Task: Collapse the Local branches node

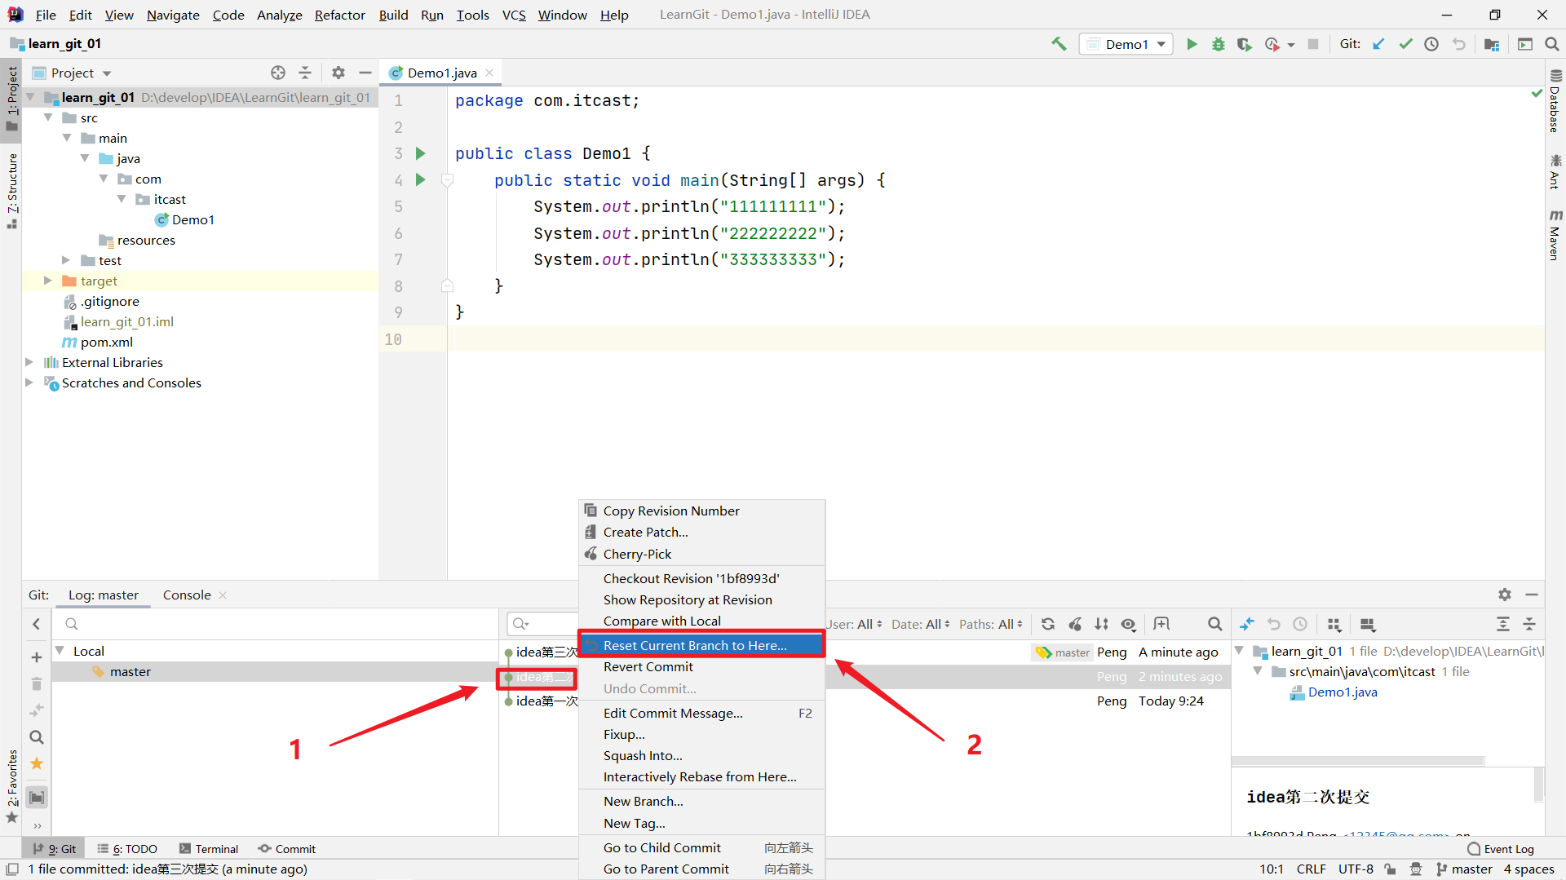Action: [60, 651]
